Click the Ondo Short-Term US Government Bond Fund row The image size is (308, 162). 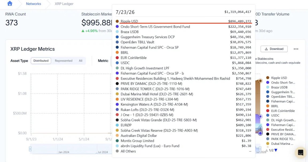point(183,26)
